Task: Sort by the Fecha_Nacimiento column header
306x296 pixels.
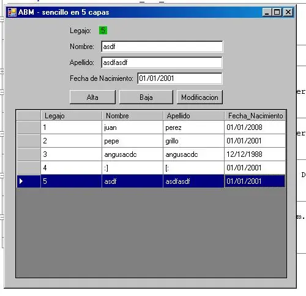Action: coord(255,116)
